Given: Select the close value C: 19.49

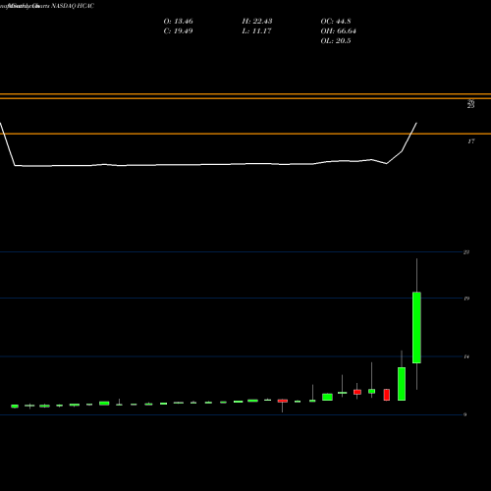Looking at the screenshot, I should coord(178,31).
